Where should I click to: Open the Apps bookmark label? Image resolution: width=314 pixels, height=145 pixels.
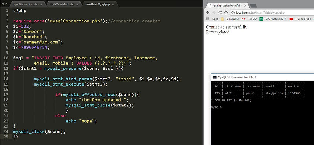tap(215, 19)
